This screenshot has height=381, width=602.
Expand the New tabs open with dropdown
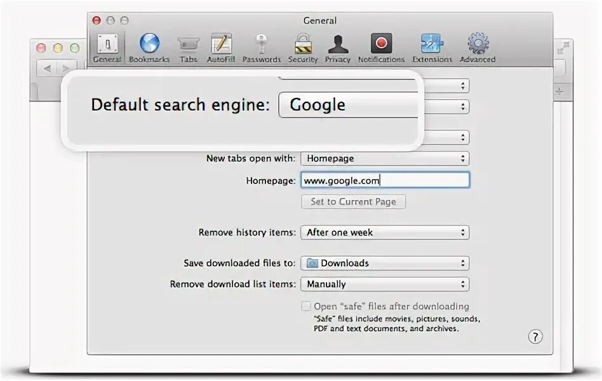click(x=385, y=158)
